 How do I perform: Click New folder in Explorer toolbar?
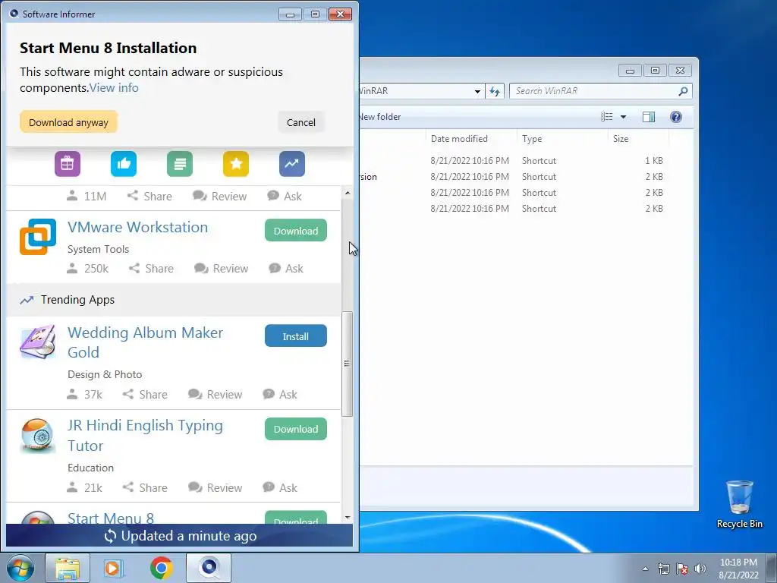click(380, 117)
